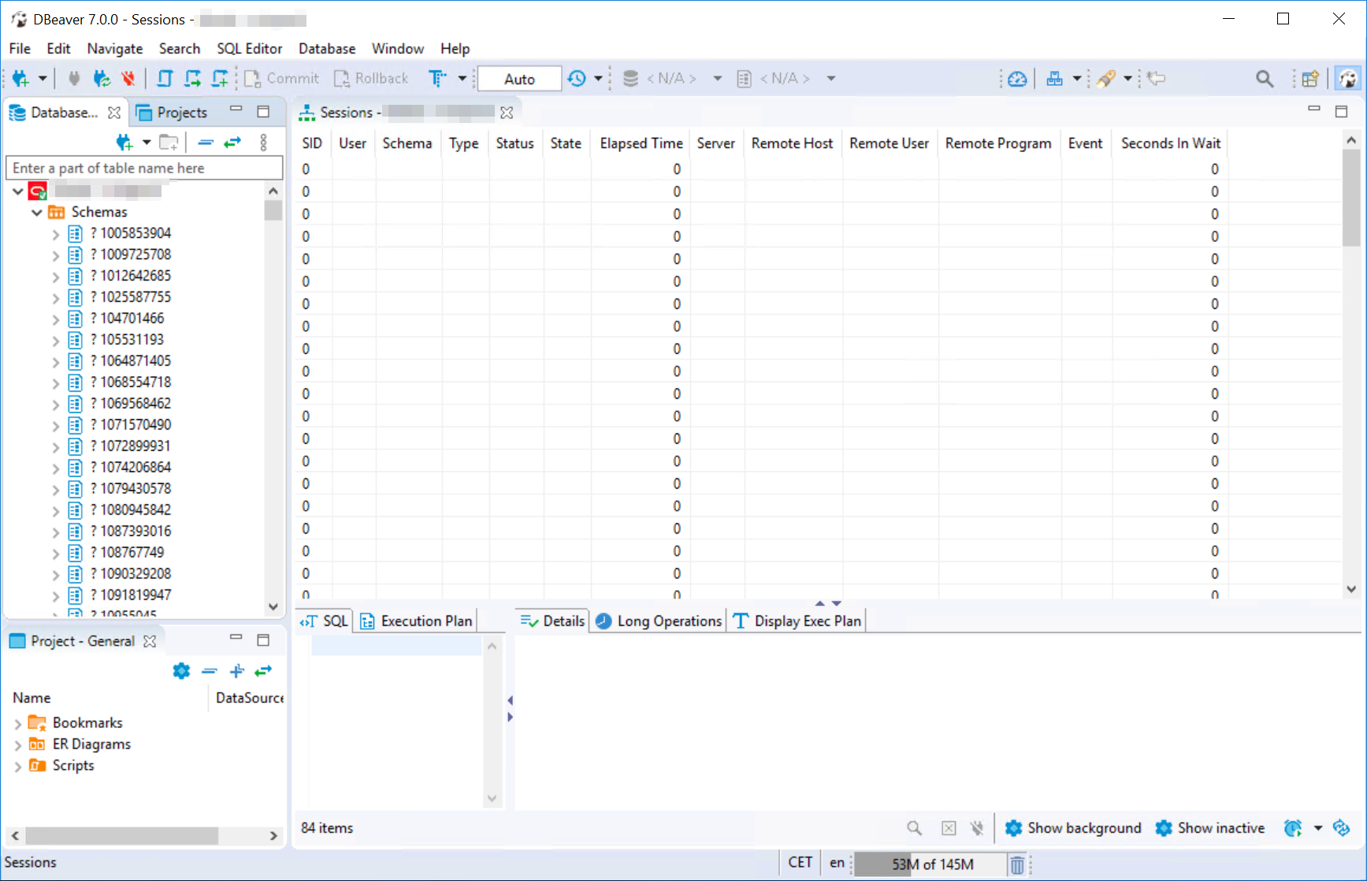This screenshot has width=1367, height=881.
Task: Expand schema 1005853904 in the tree
Action: coord(54,233)
